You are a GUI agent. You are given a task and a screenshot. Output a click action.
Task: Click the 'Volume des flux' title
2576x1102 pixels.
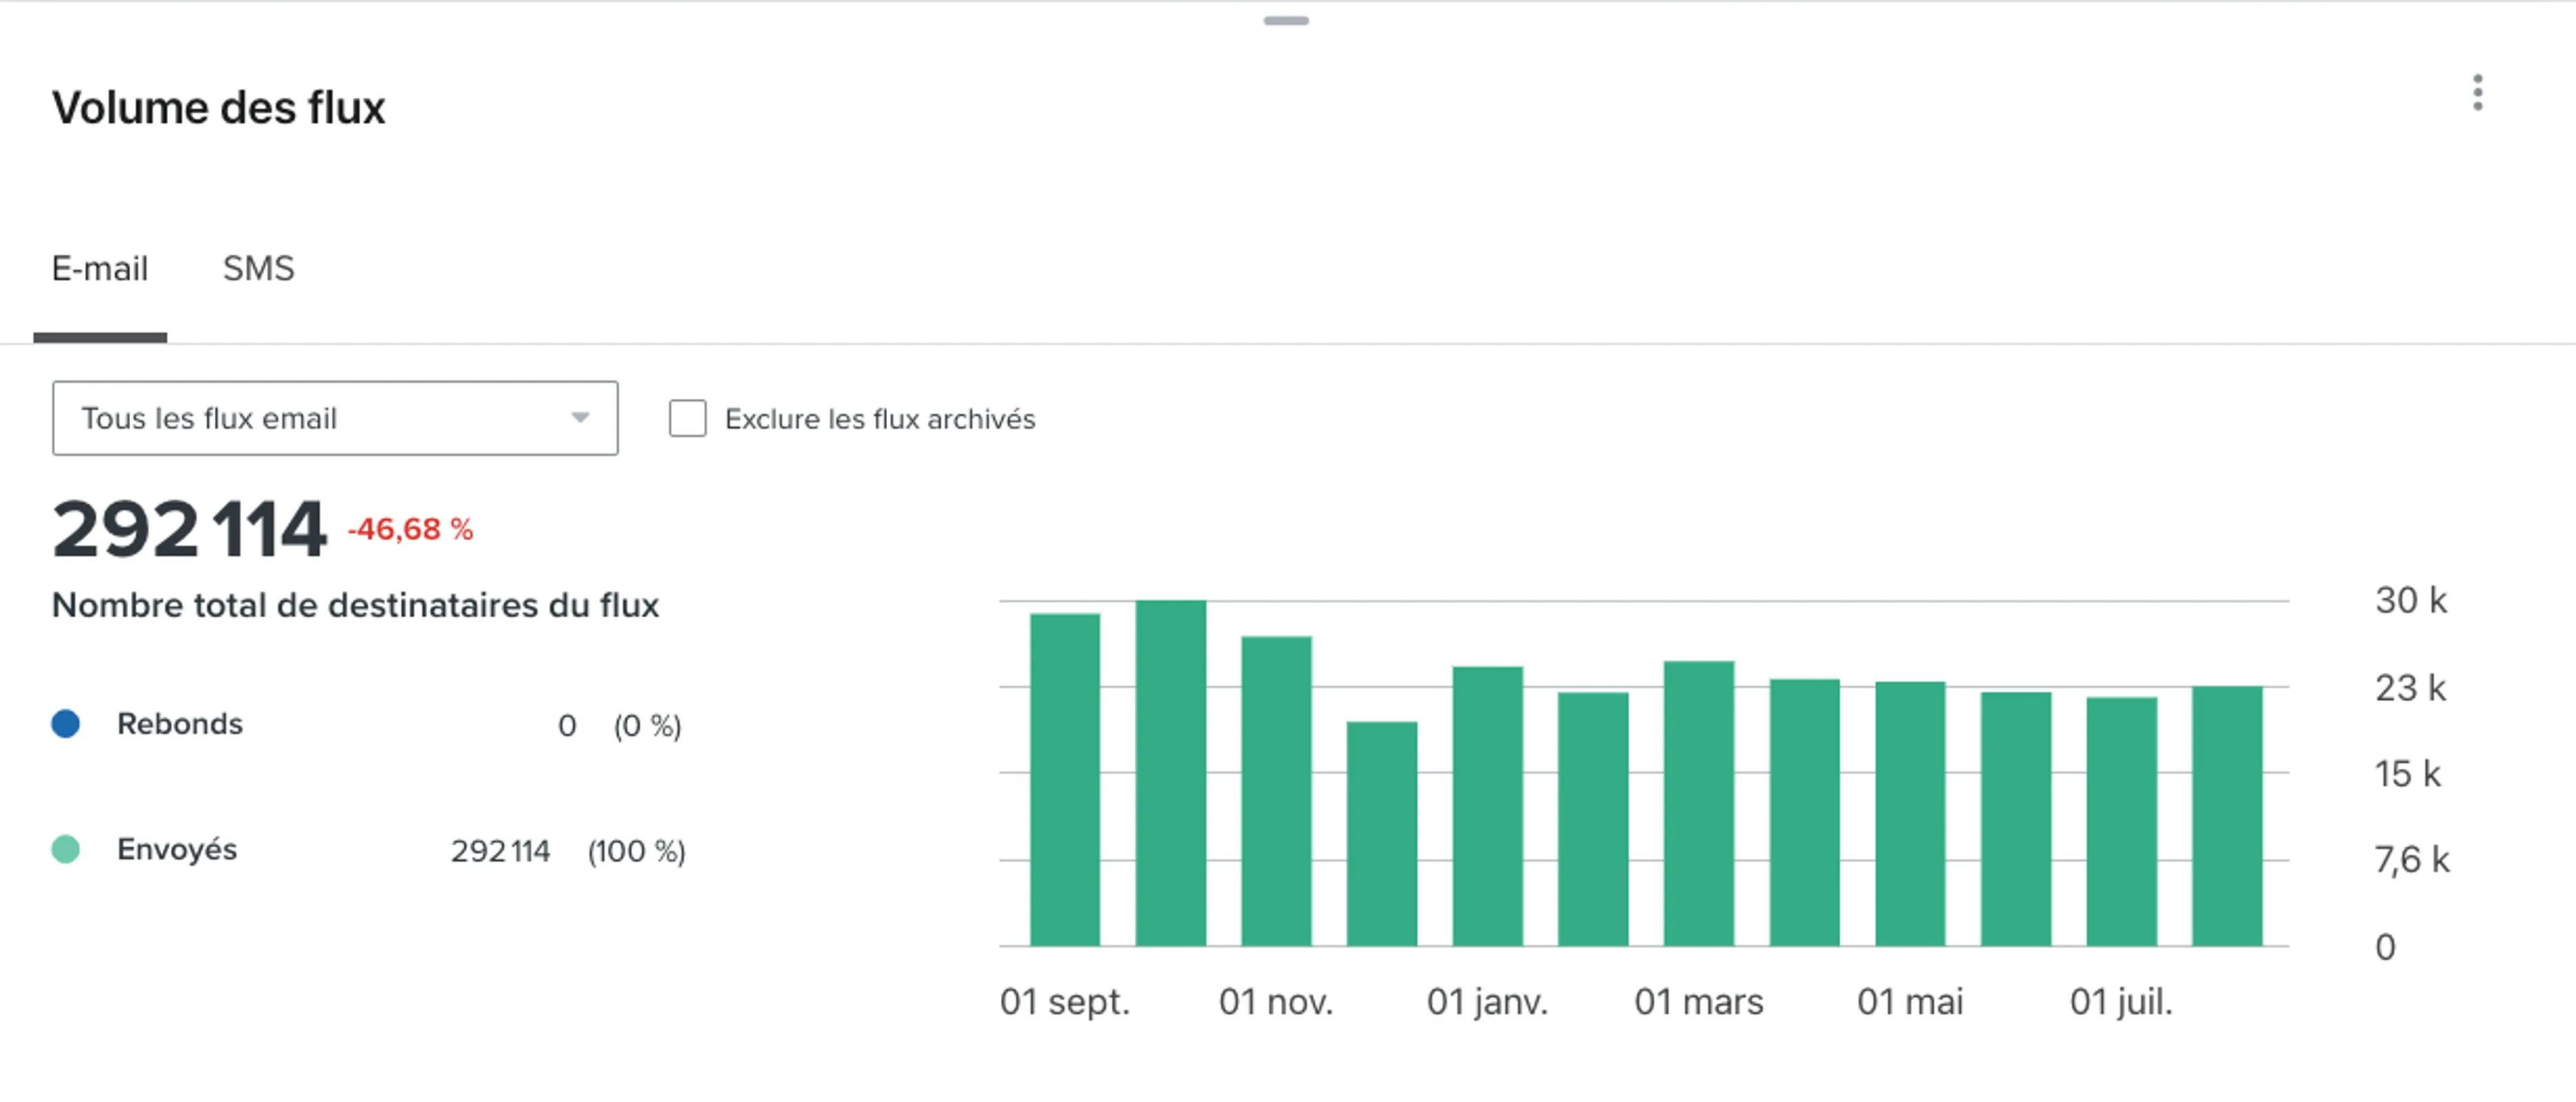[219, 108]
